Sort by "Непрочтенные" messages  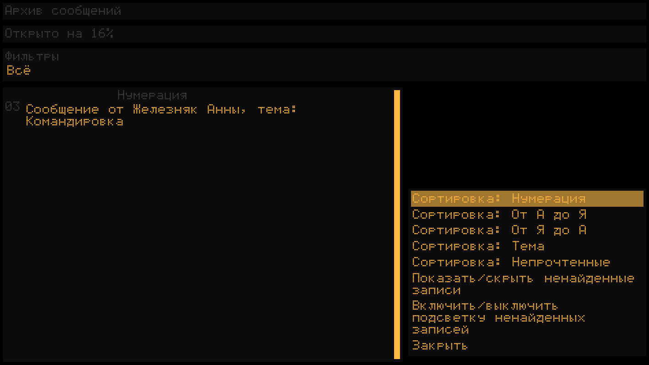(x=527, y=263)
